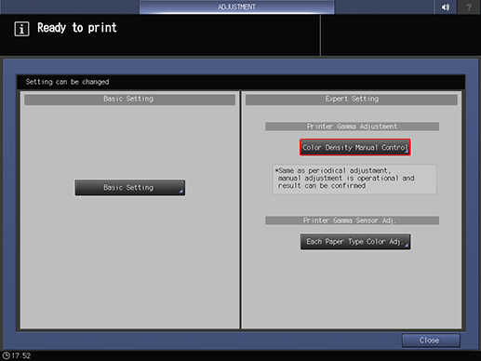481x361 pixels.
Task: Click the Printer Gamma Sensor Adj. label
Action: pyautogui.click(x=352, y=221)
